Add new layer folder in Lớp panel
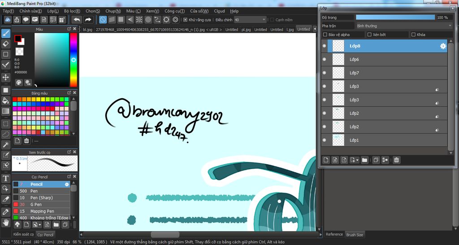Image resolution: width=459 pixels, height=245 pixels. [x=364, y=160]
